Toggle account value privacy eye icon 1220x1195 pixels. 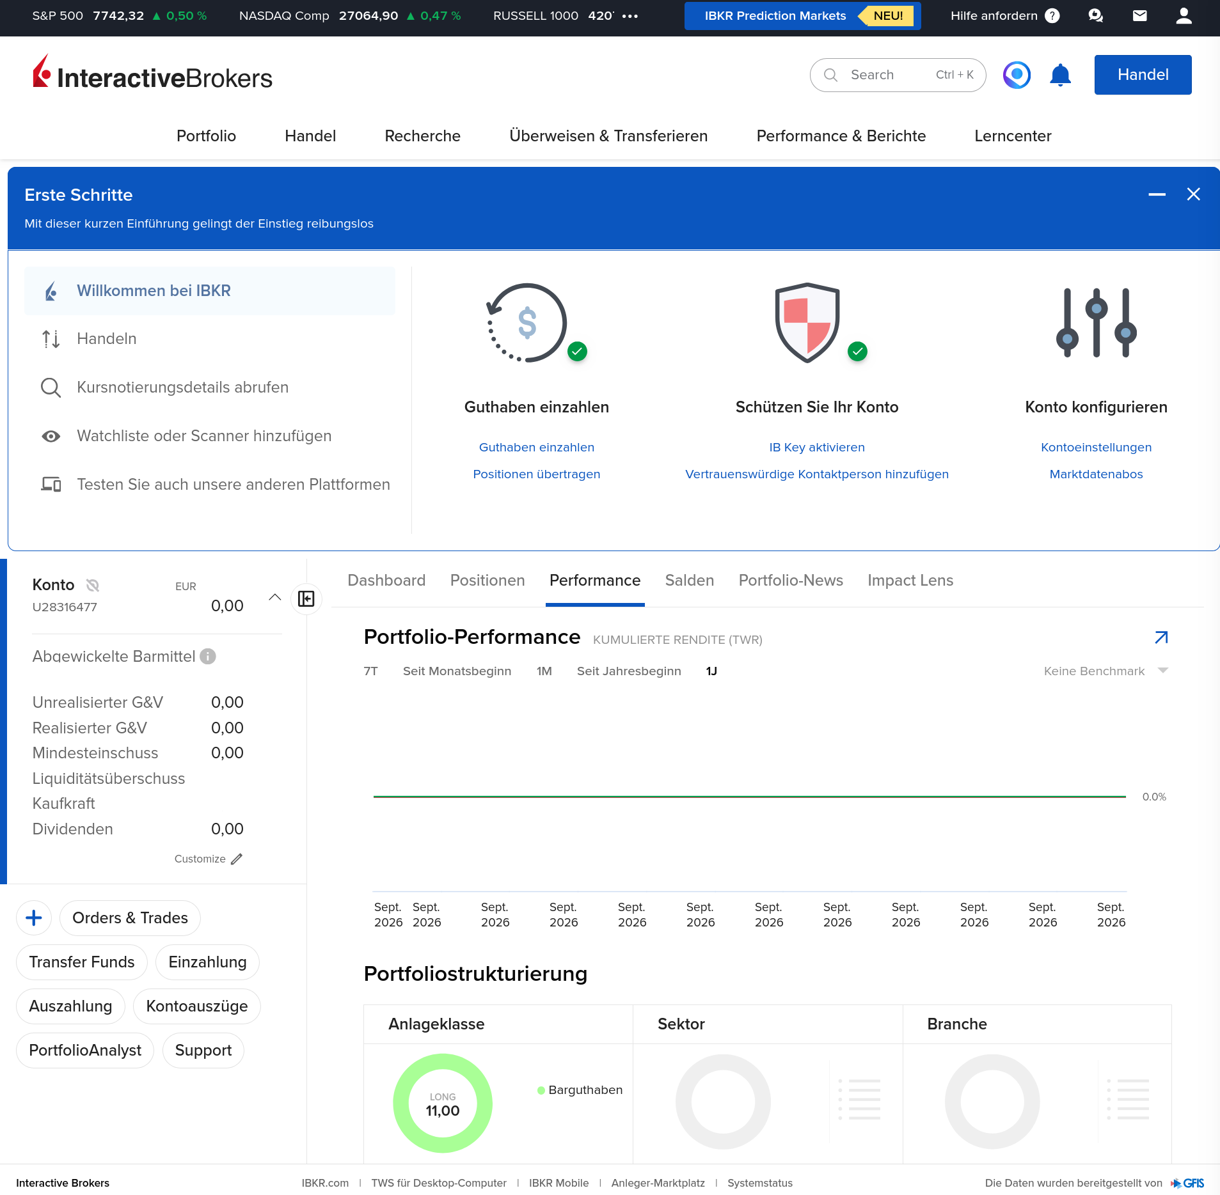coord(93,585)
